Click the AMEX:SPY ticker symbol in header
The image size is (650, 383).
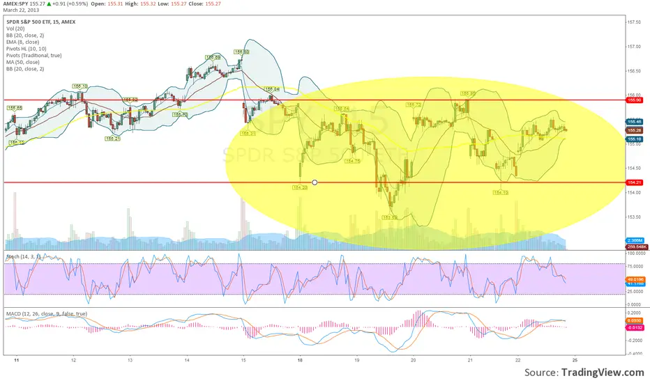pyautogui.click(x=15, y=3)
